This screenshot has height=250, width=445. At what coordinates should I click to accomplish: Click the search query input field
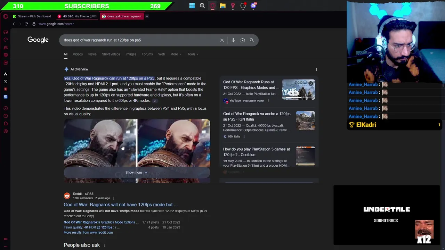(139, 40)
